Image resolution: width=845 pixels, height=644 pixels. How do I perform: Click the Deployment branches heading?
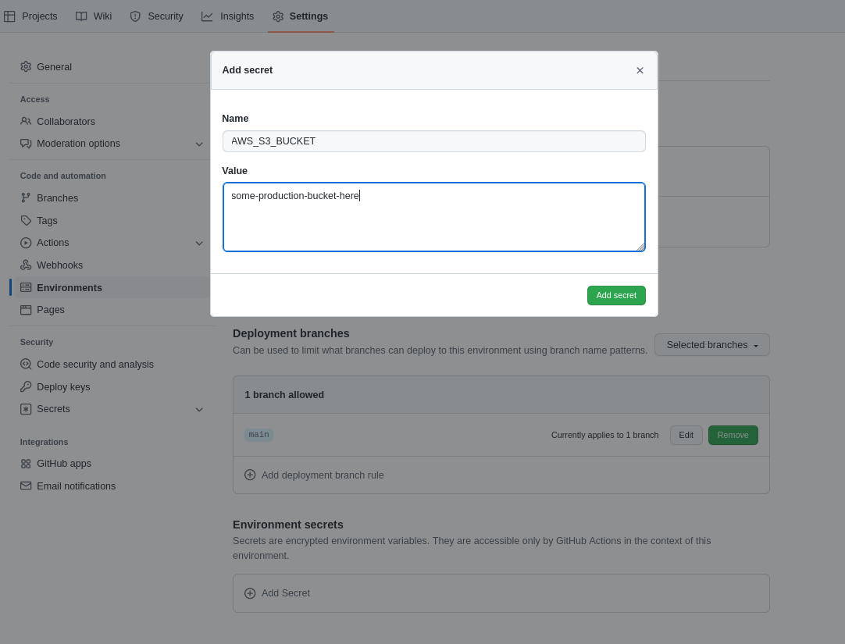291,333
